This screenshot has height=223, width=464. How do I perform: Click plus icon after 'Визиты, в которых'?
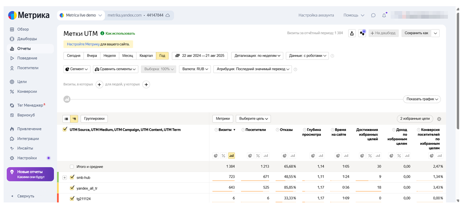click(x=99, y=84)
